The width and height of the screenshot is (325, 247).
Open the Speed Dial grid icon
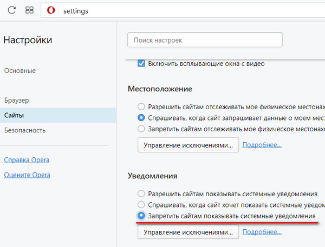tap(29, 11)
